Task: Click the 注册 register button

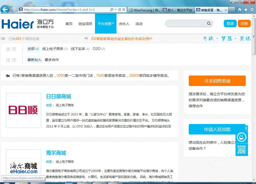Action: 244,23
